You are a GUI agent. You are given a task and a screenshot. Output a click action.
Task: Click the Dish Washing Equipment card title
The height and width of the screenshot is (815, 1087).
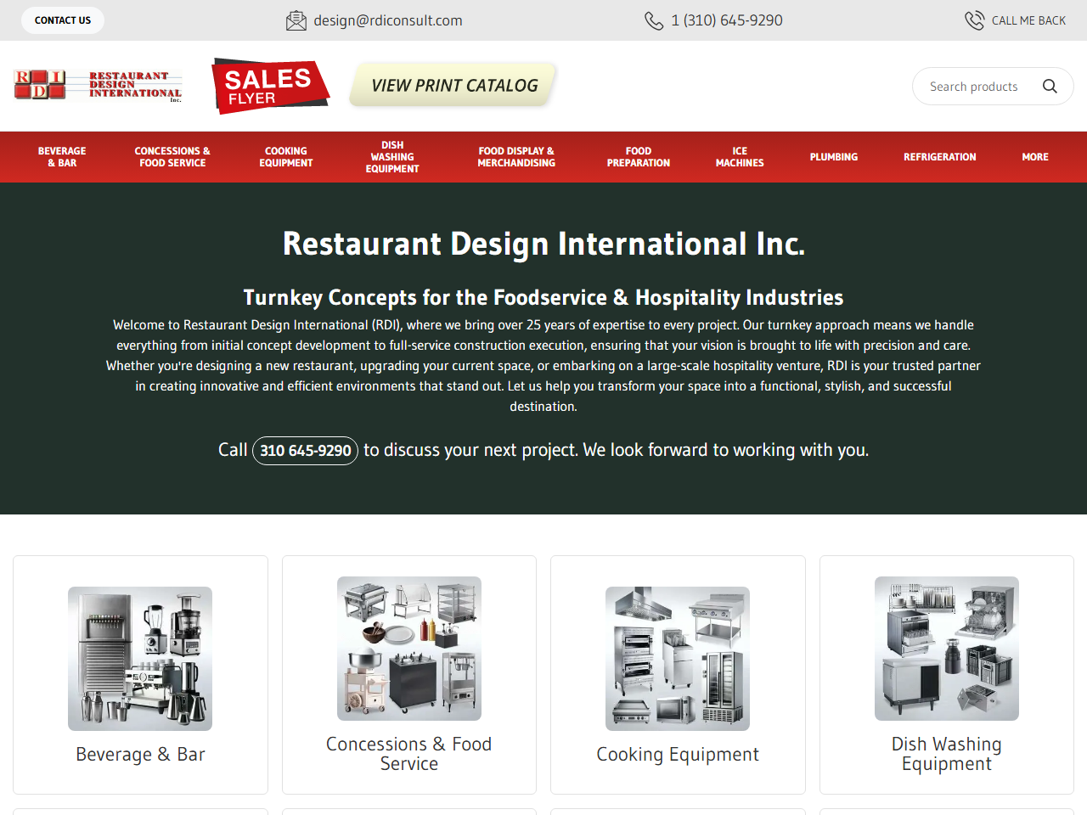947,754
